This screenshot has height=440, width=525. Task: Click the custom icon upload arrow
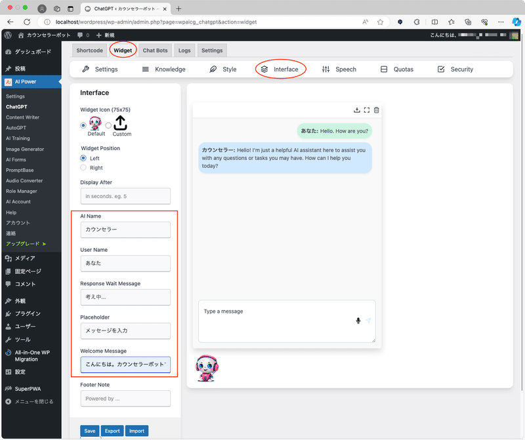(x=120, y=123)
